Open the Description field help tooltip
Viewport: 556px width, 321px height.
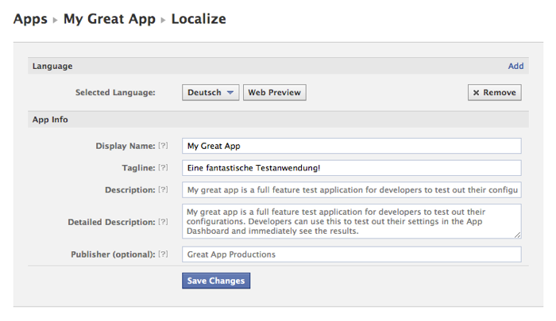tap(163, 190)
